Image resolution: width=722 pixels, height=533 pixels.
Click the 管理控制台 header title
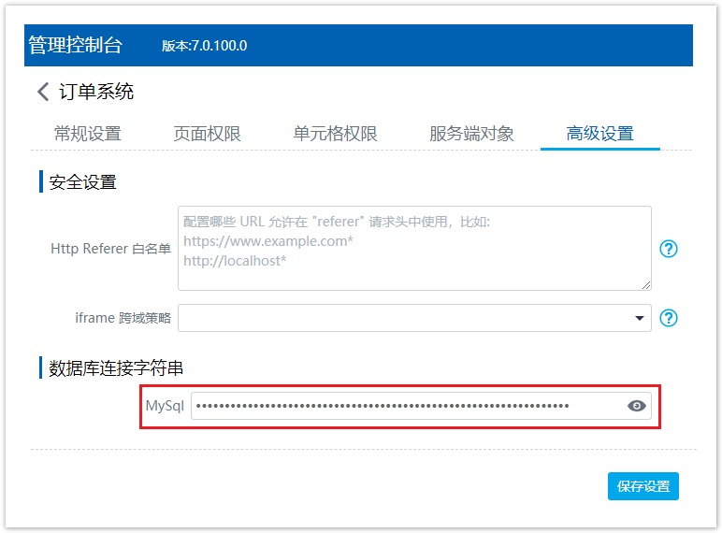(x=76, y=45)
